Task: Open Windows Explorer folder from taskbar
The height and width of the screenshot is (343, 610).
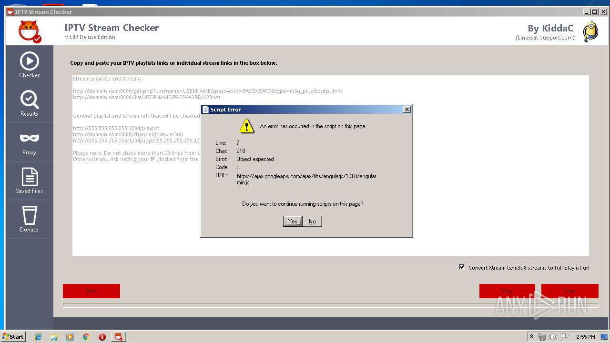Action: click(x=54, y=337)
